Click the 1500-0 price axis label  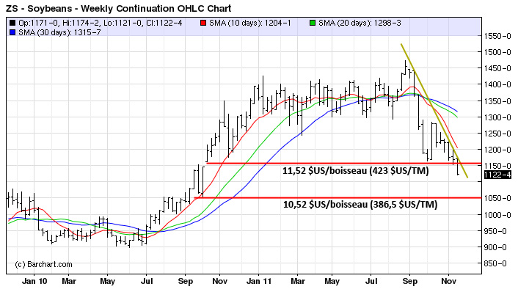497,52
